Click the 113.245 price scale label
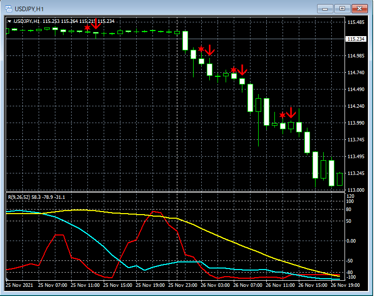Screen dimensions: 374x296 (x=356, y=173)
